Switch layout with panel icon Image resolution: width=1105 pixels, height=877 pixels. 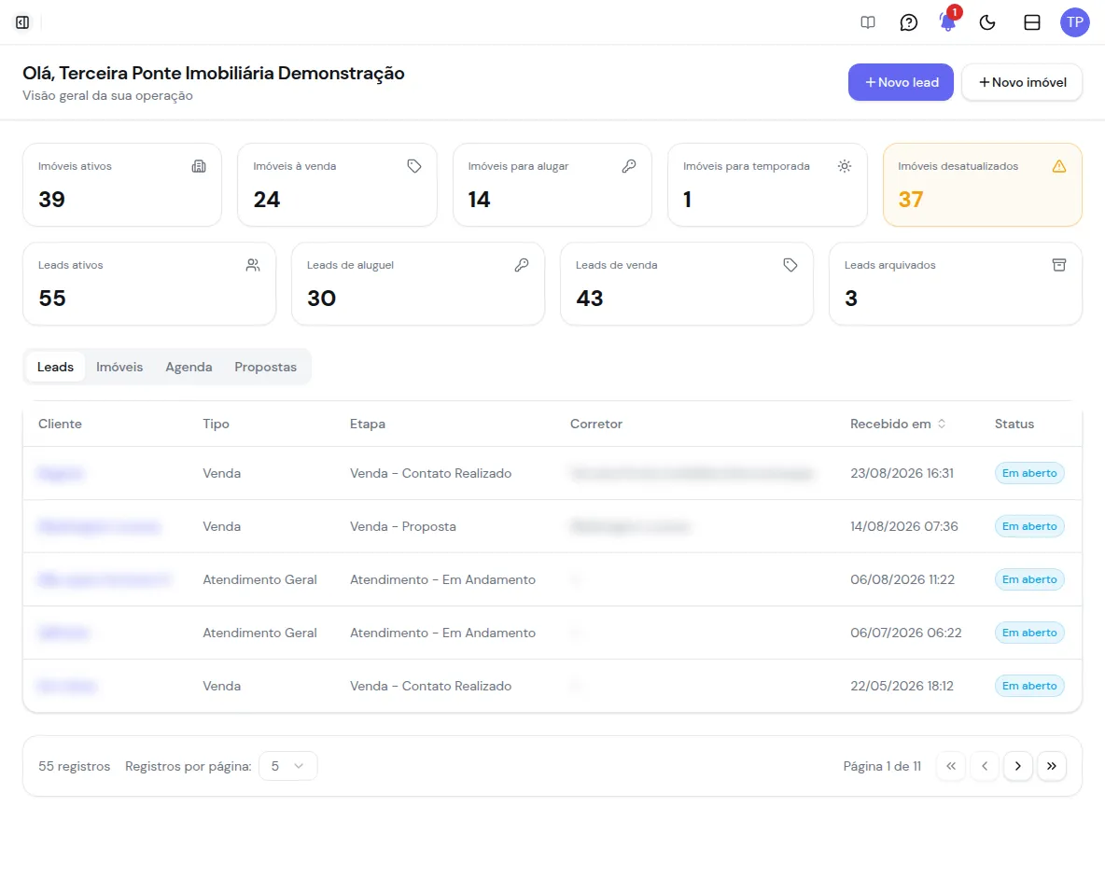pos(1031,22)
